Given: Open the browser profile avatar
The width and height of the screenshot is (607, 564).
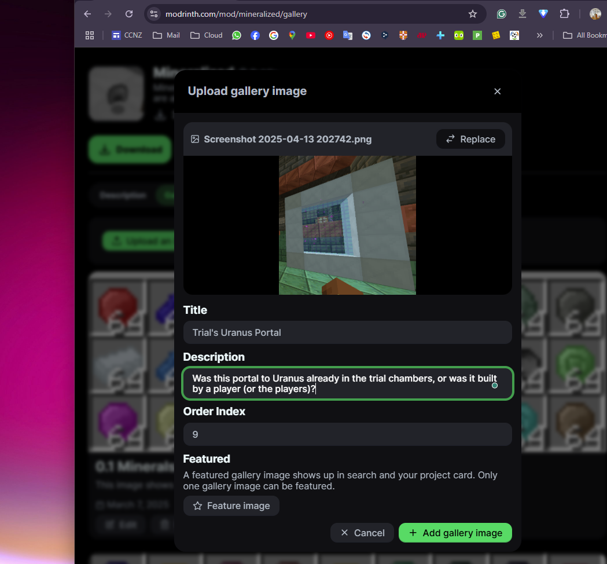Looking at the screenshot, I should (595, 14).
